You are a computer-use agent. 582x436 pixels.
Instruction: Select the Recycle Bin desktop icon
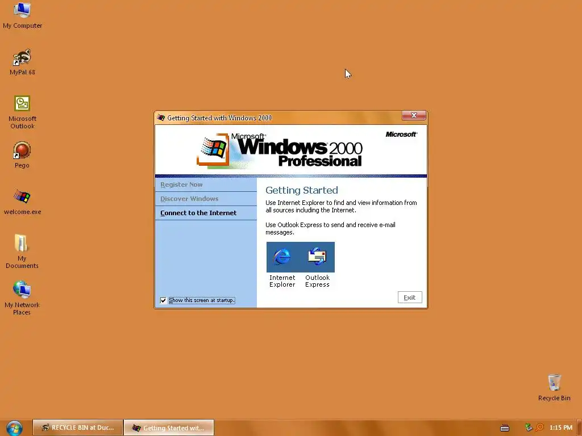point(554,387)
